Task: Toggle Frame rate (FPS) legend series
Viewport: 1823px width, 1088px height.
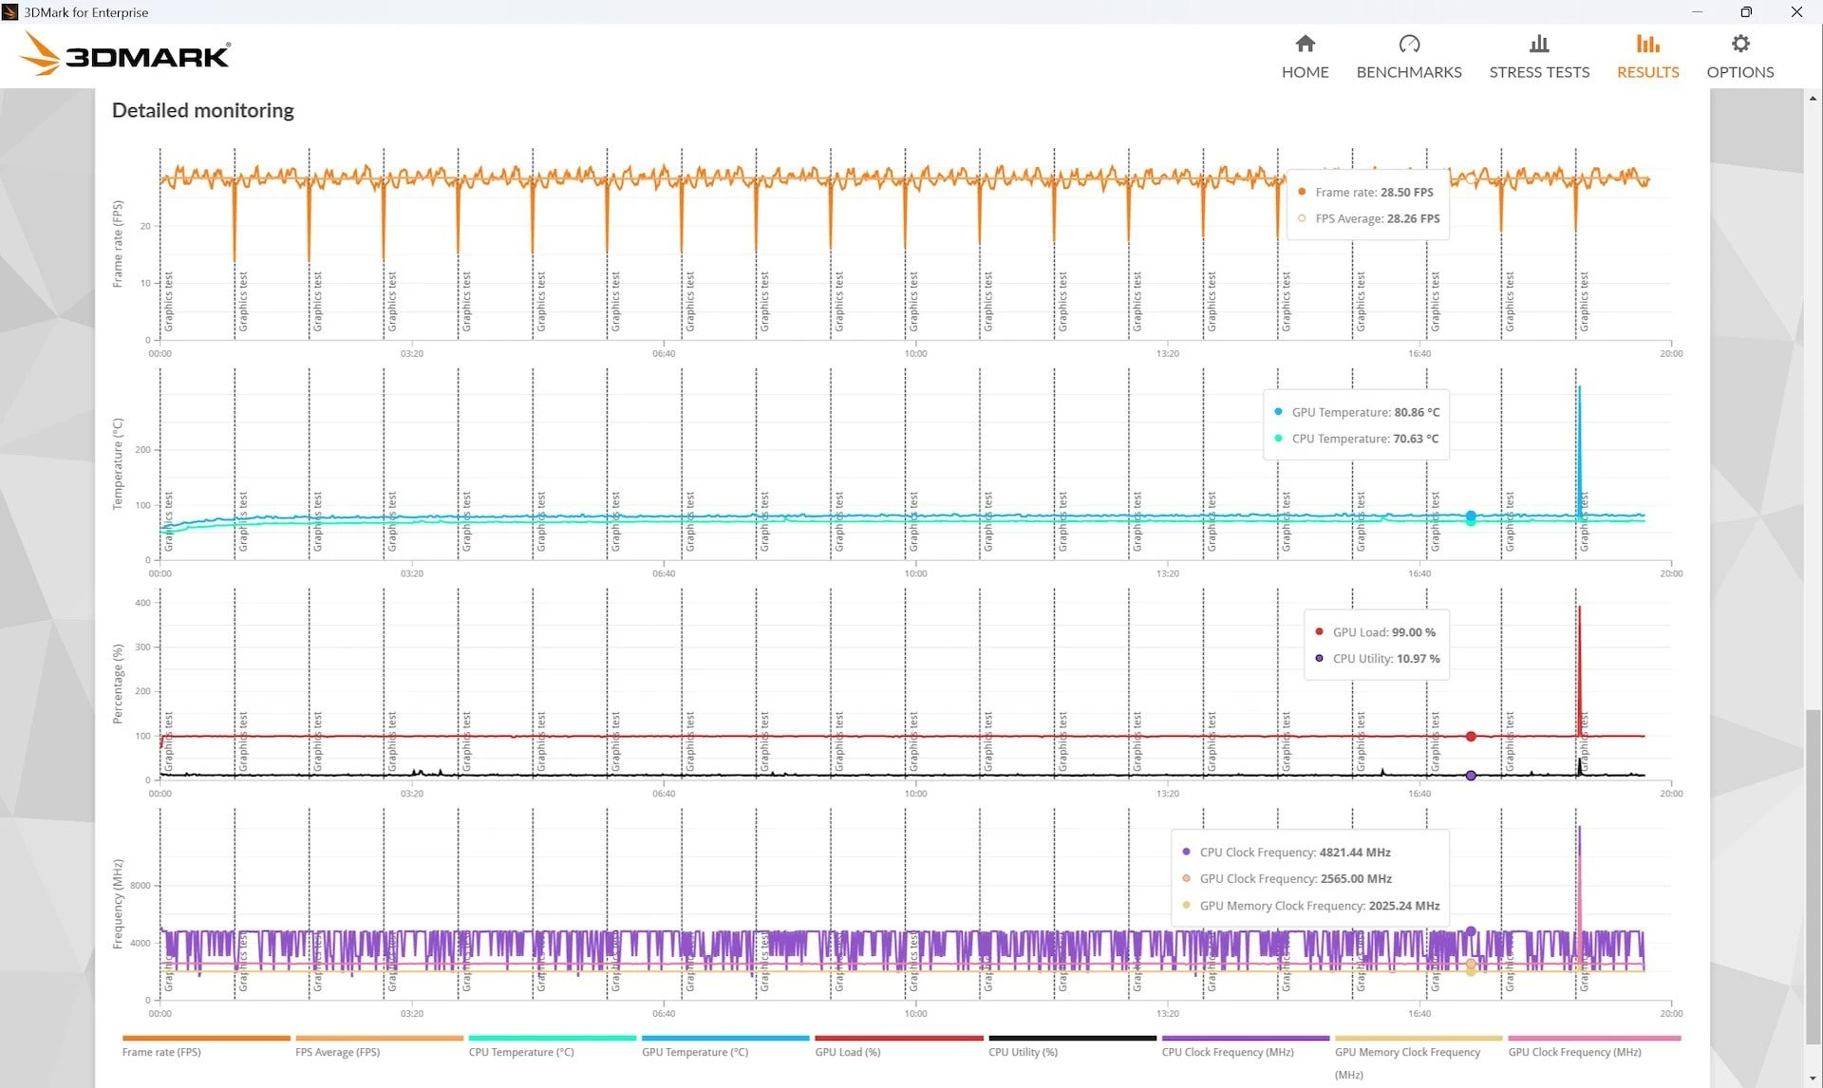Action: pyautogui.click(x=161, y=1052)
